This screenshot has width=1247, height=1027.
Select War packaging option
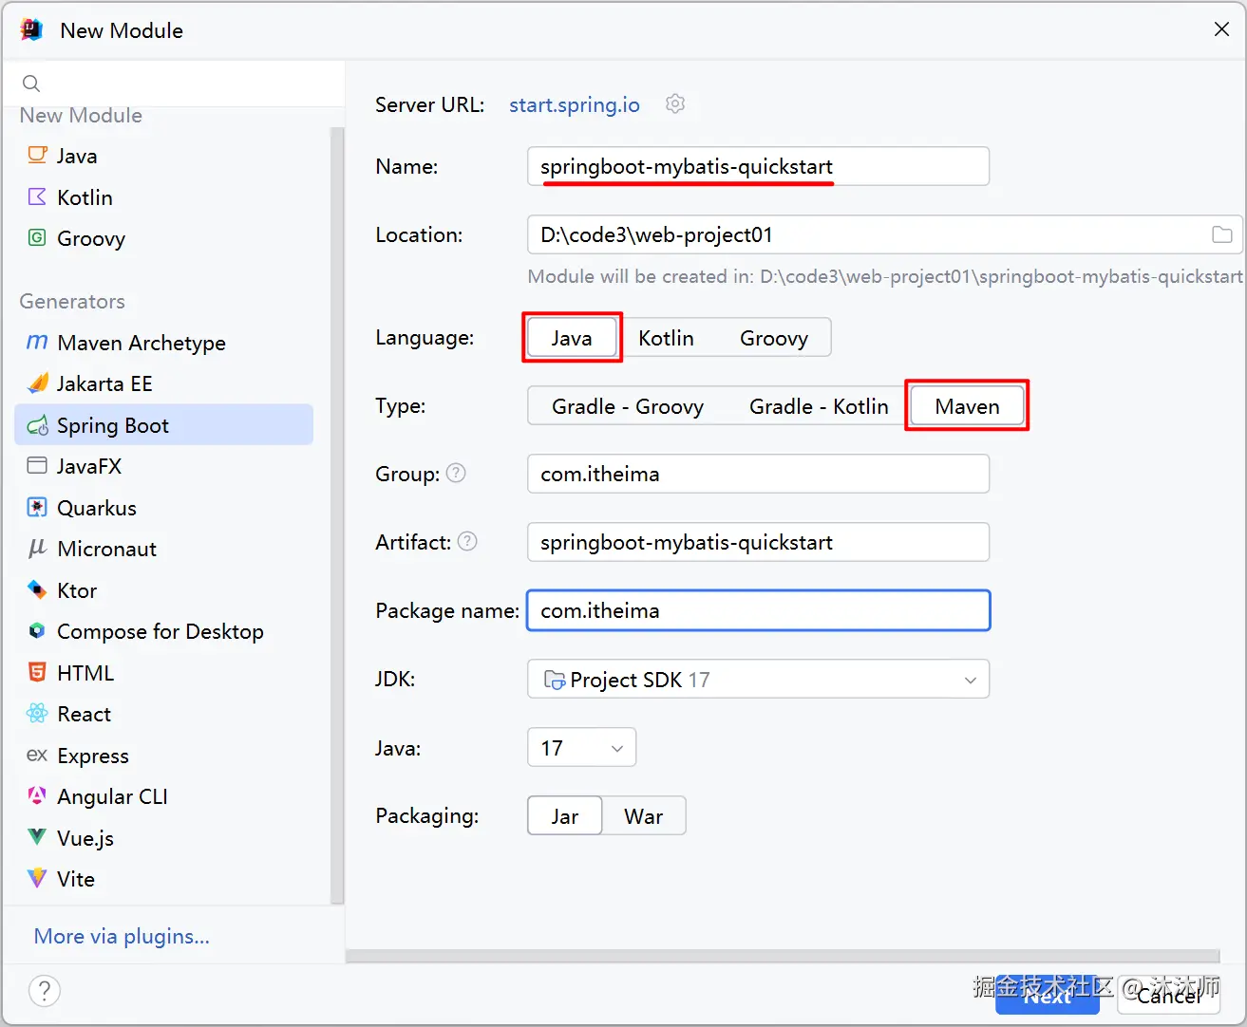pyautogui.click(x=643, y=816)
